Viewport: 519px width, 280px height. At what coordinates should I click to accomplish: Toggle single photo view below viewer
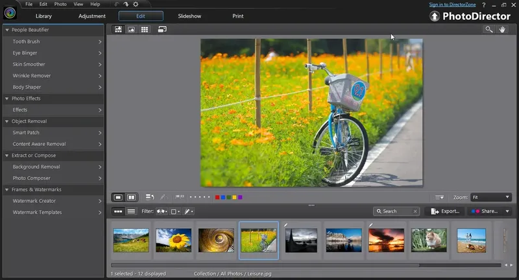(118, 197)
